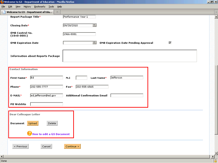Screen dimensions: 218x163
Task: Click the Report Package Title field
Action: [79, 17]
